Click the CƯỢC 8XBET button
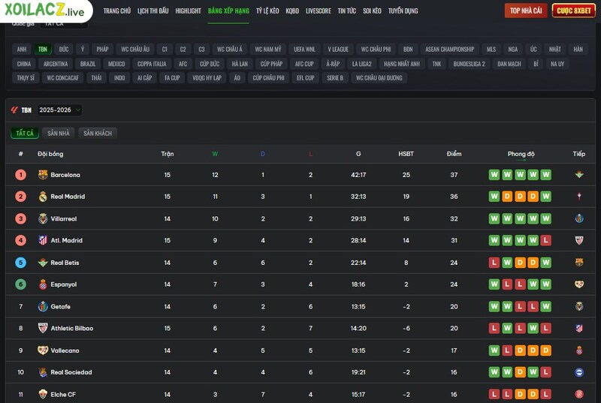Screen dimensions: 601x403 point(573,11)
